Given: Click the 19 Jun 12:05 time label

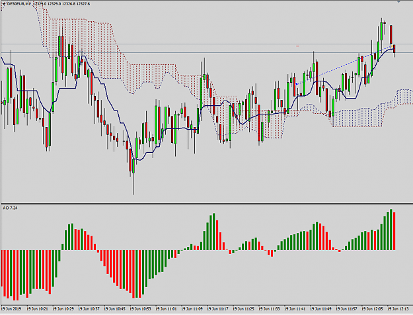Looking at the screenshot, I should point(373,308).
